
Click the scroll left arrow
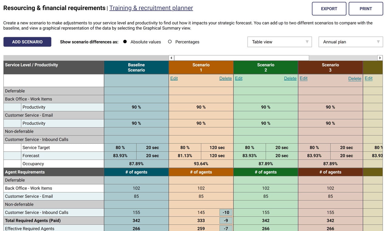[x=171, y=58]
